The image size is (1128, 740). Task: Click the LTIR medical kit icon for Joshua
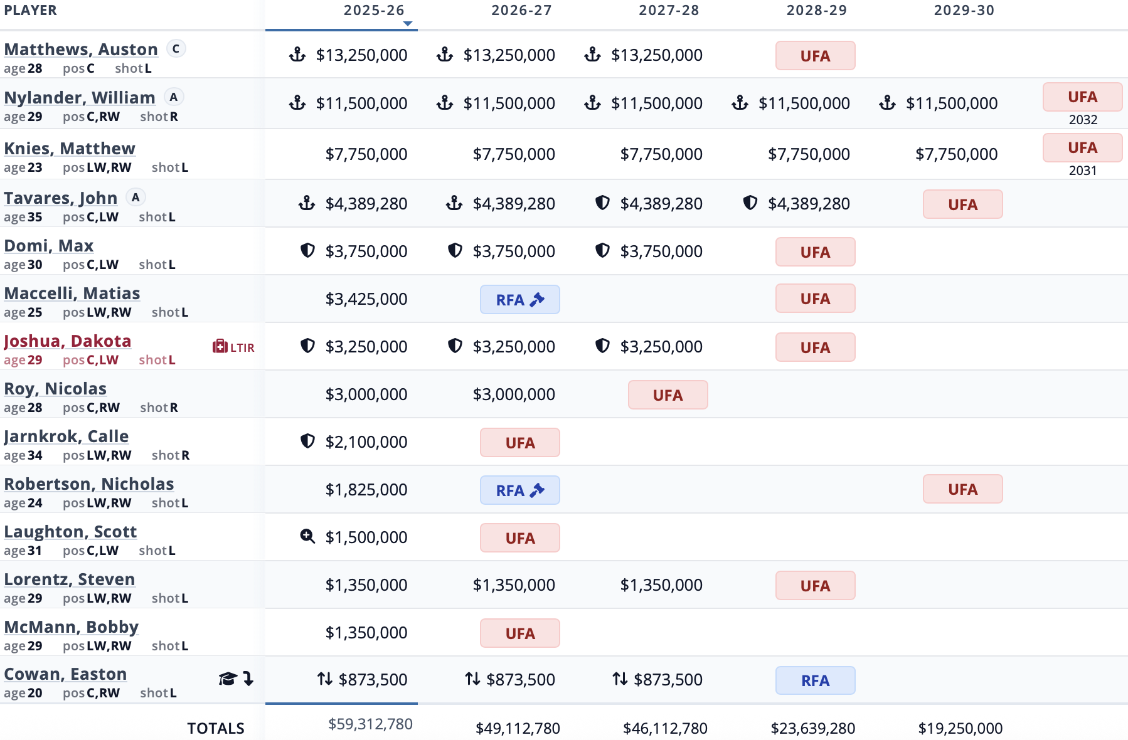click(220, 347)
